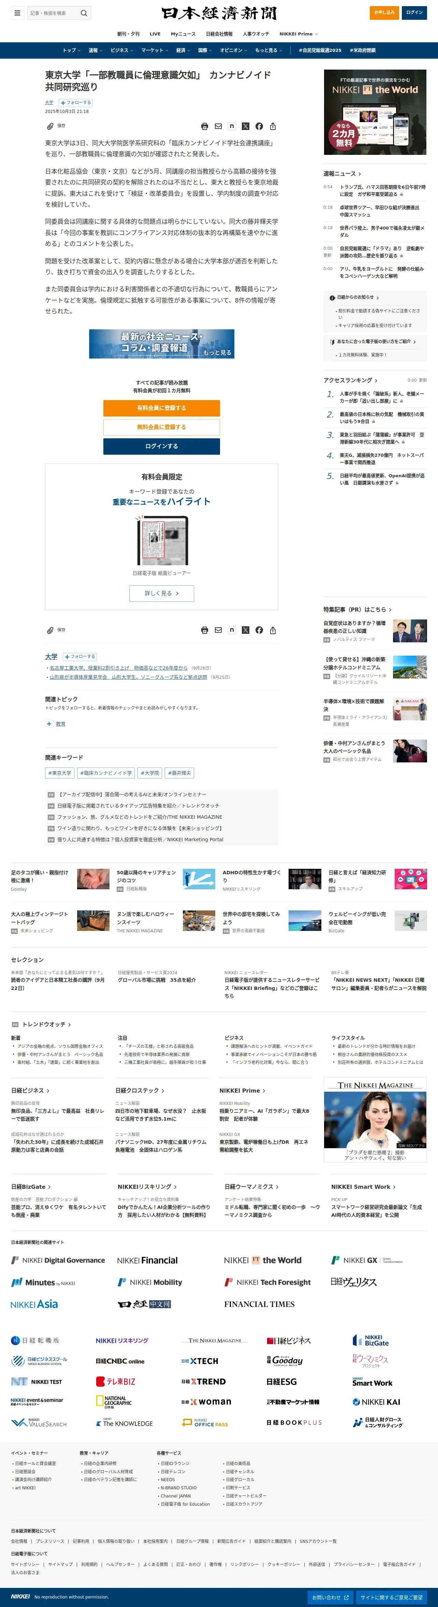
Task: Open 名古屋工業大学、授業料2割引き上げ article link
Action: (119, 668)
